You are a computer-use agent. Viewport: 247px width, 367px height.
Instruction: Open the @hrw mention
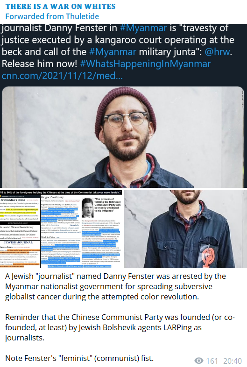pyautogui.click(x=217, y=52)
